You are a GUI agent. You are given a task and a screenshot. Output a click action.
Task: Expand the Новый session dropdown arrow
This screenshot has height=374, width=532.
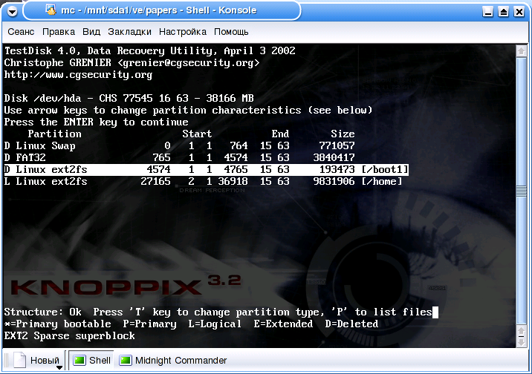click(59, 367)
